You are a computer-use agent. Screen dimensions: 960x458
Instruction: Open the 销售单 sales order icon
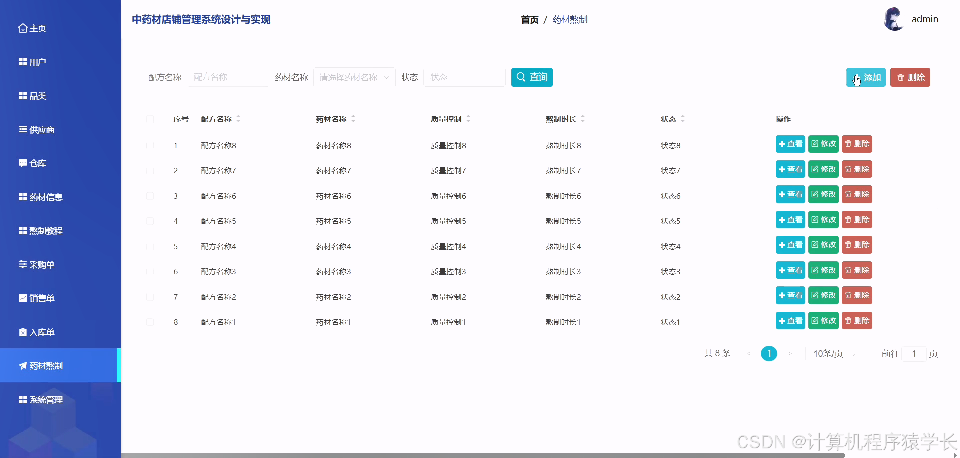click(x=22, y=298)
